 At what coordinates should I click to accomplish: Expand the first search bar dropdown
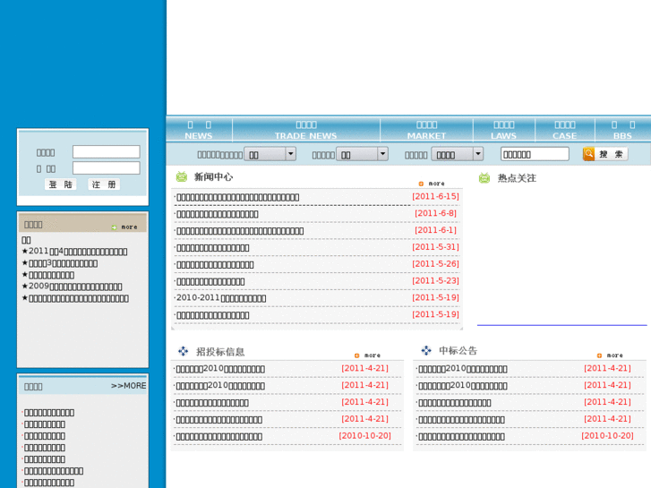[270, 154]
